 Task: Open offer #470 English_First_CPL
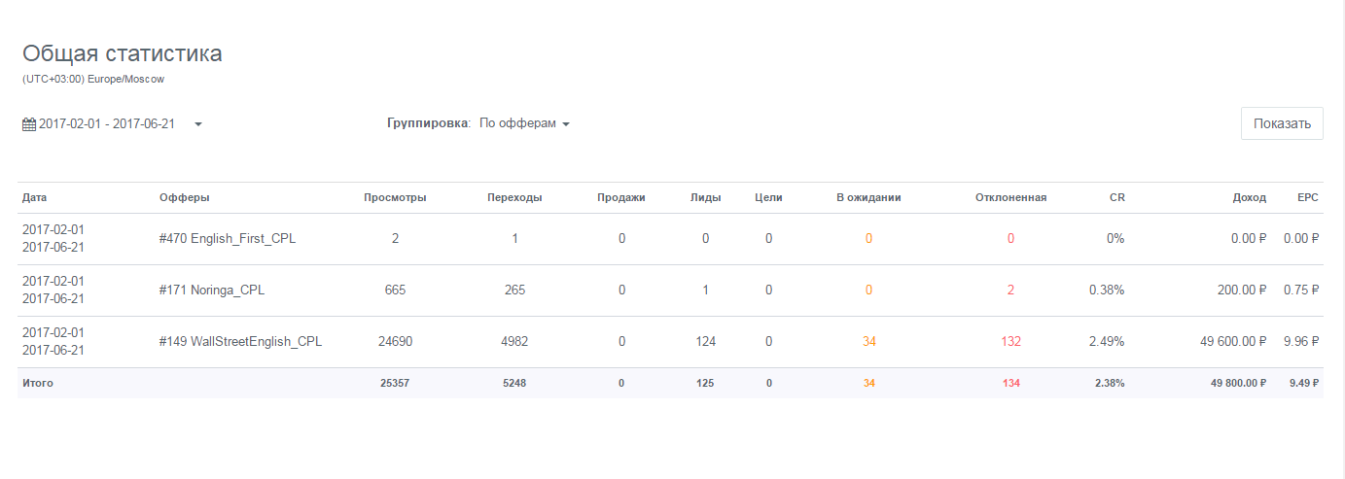[227, 239]
